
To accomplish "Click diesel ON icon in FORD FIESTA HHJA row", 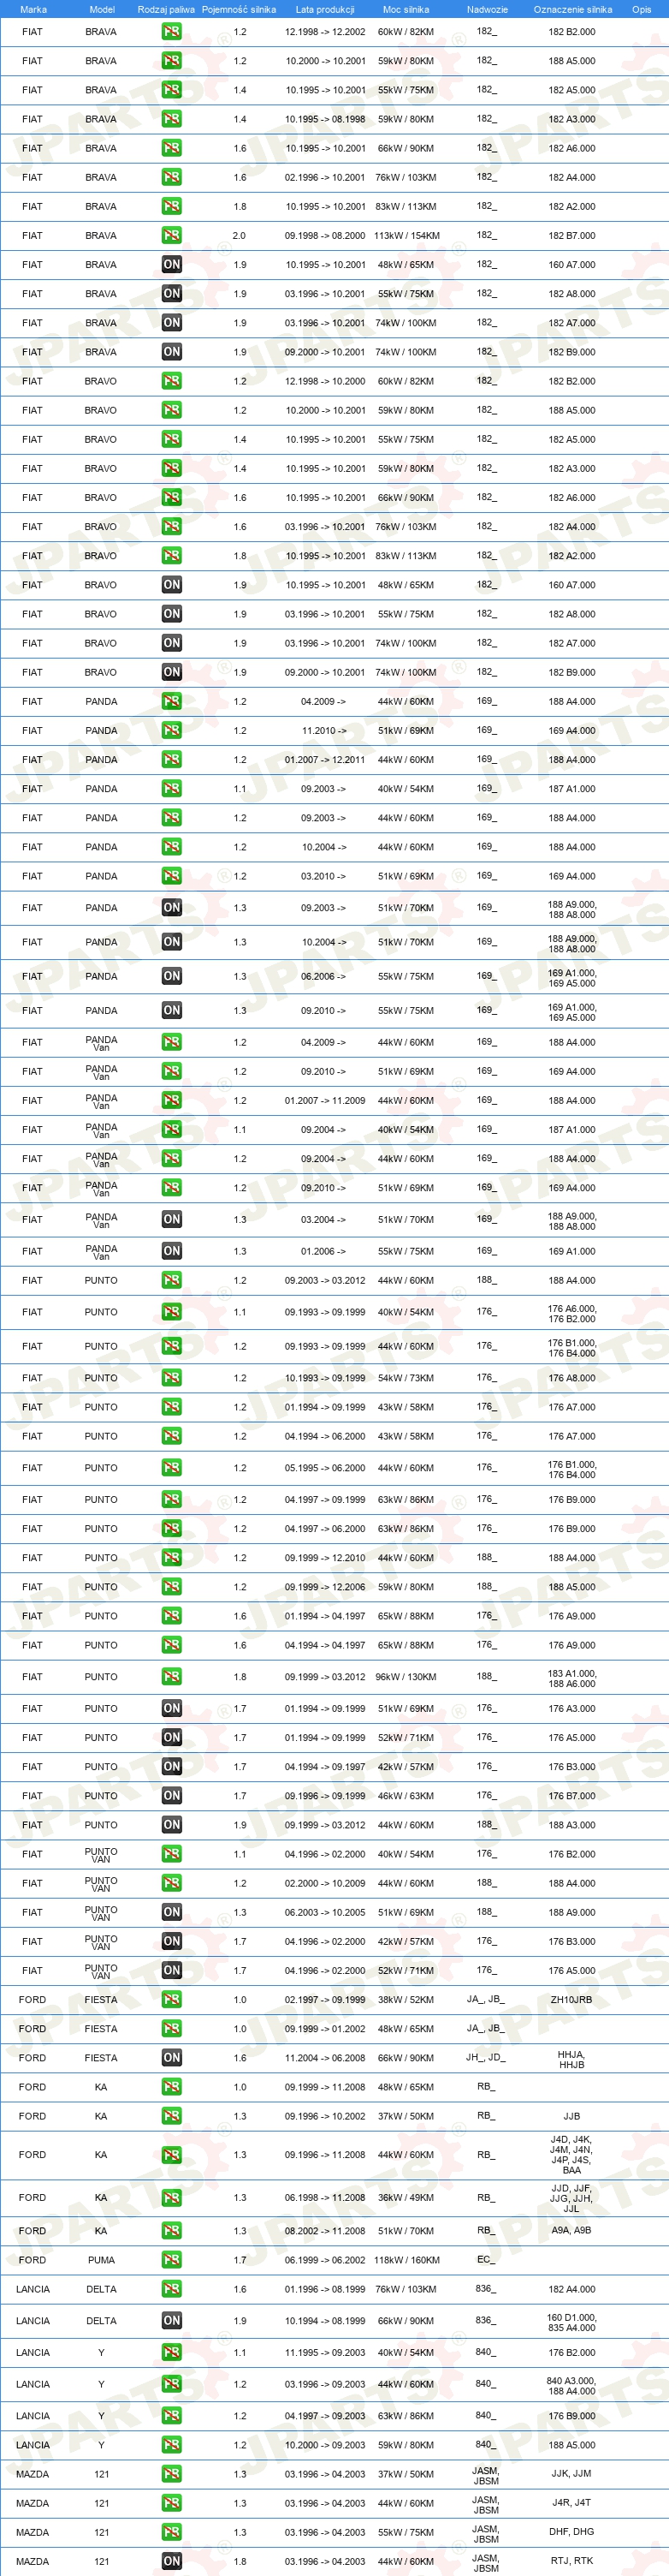I will tap(172, 2057).
